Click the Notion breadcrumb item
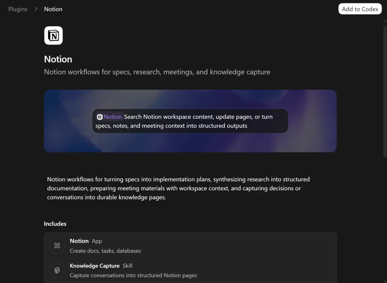 click(x=53, y=9)
